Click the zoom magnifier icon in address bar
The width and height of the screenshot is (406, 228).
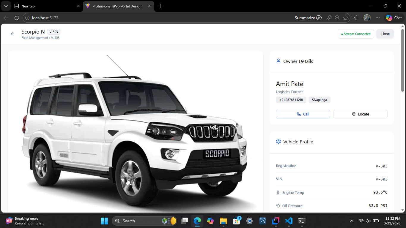[337, 18]
